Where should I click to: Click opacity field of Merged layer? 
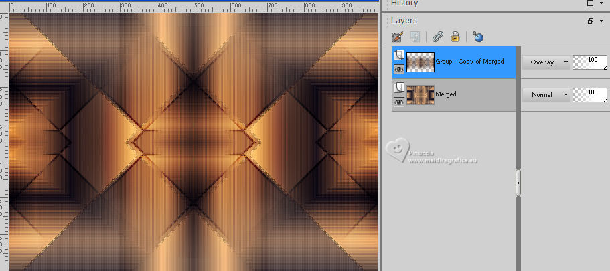589,94
